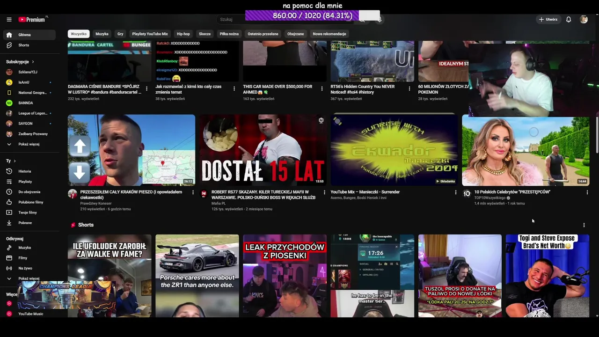This screenshot has height=337, width=599.
Task: Open BANNDA channel subscription
Action: (29, 103)
